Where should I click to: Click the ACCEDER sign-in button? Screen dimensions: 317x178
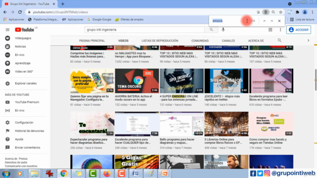click(299, 30)
